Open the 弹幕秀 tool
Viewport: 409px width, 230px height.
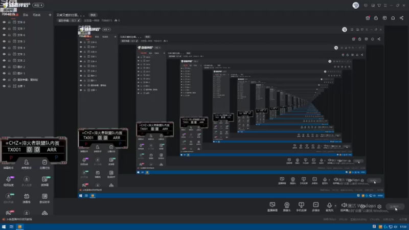pos(27,198)
